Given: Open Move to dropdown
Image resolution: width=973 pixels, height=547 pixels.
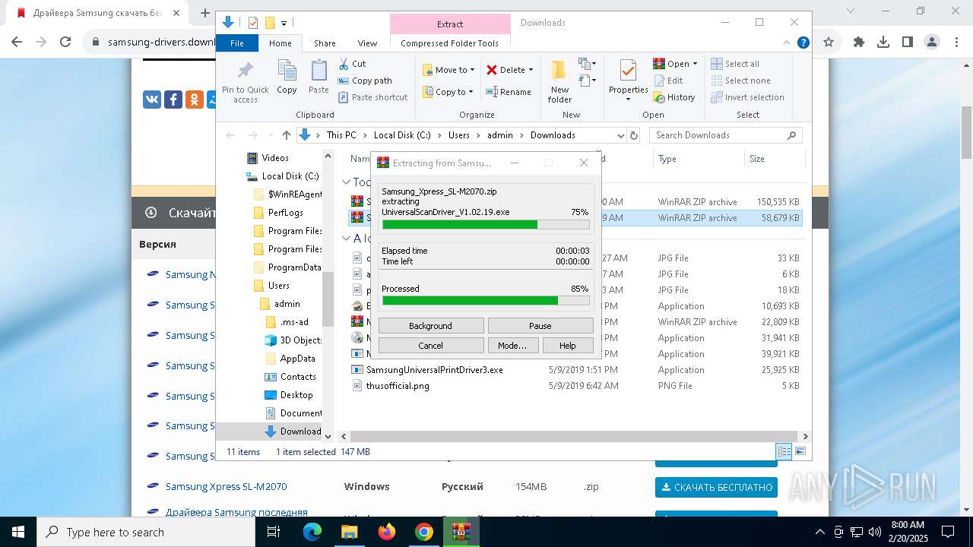Looking at the screenshot, I should coord(448,70).
